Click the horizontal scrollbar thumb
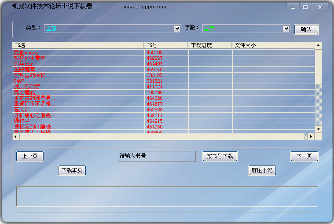334x224 pixels. (162, 137)
